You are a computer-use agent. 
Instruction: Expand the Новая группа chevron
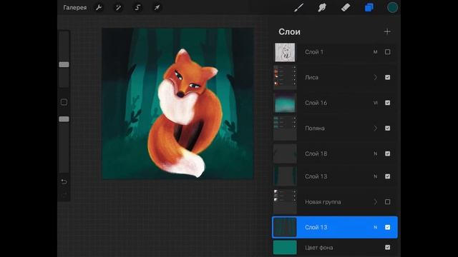376,202
